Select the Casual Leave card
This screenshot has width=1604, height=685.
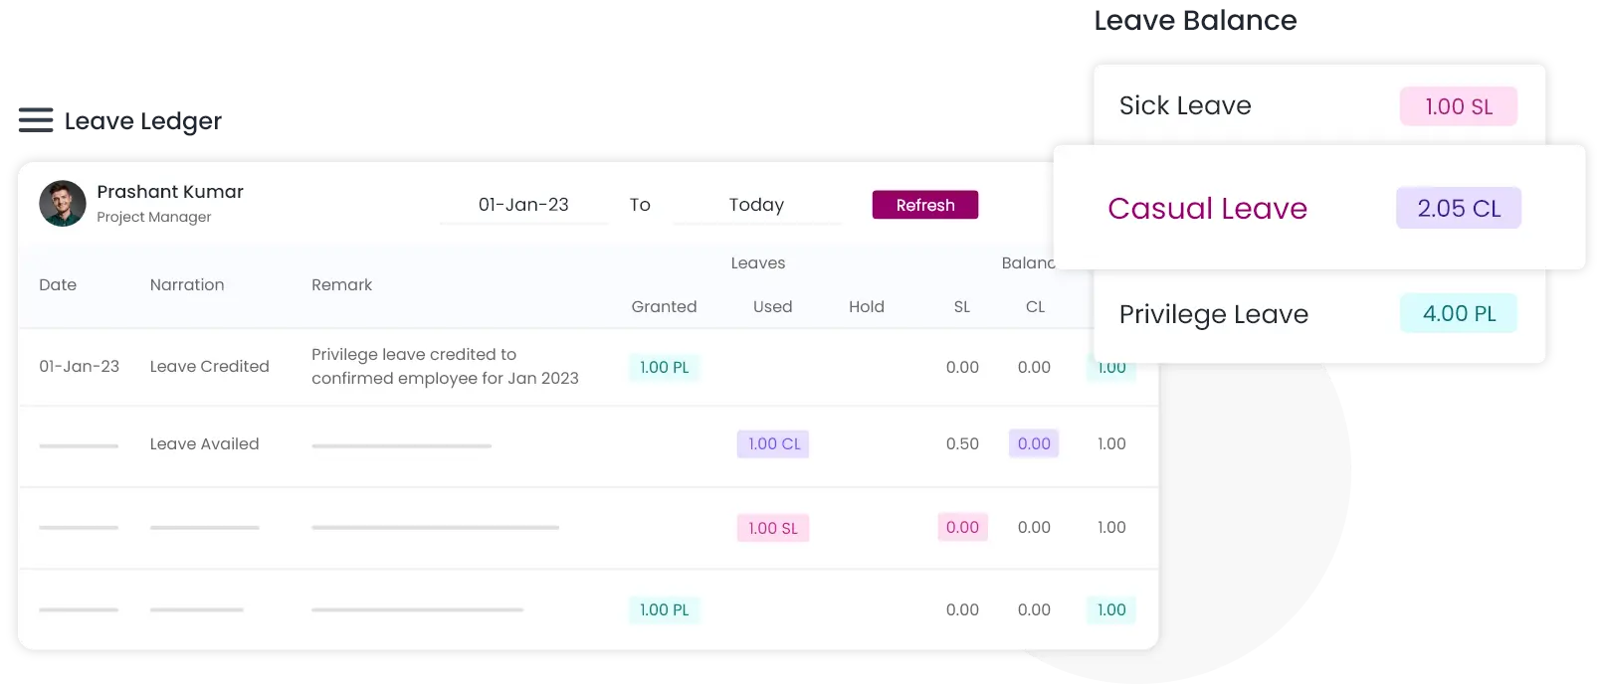coord(1207,208)
